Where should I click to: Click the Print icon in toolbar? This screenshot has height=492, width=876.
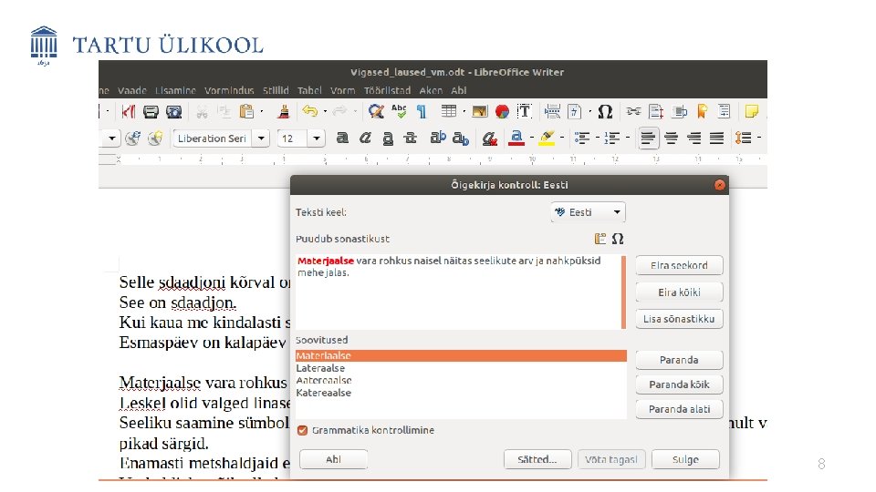pos(151,111)
